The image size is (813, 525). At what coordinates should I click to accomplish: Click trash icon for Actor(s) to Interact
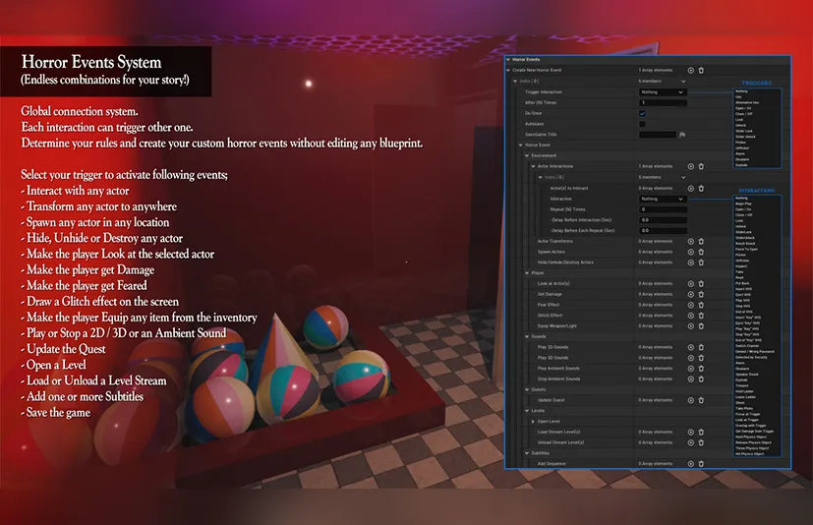click(701, 189)
